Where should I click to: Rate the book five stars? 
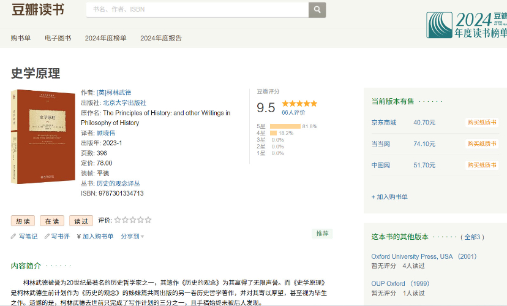click(x=148, y=220)
